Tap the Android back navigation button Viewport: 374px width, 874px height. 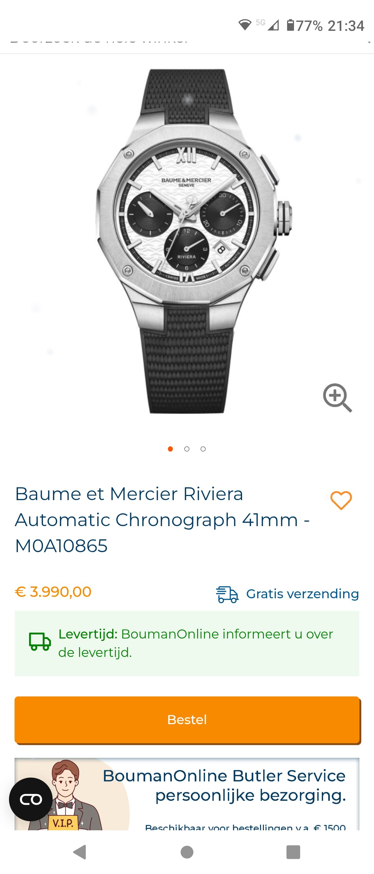point(80,852)
